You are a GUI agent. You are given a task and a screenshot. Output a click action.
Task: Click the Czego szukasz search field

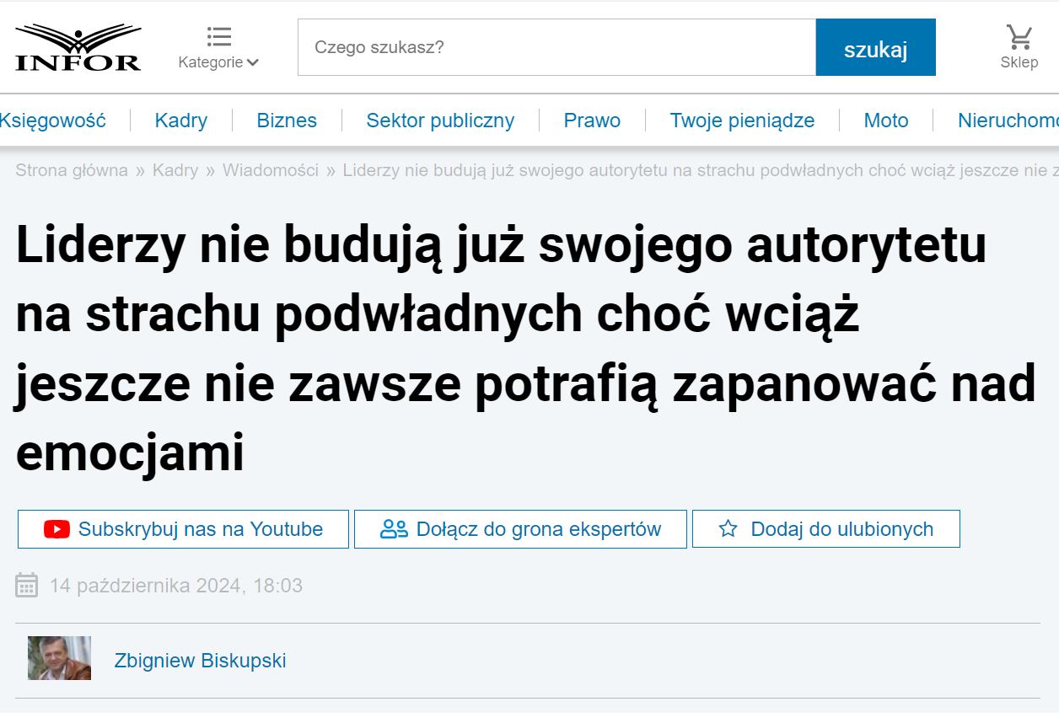[556, 47]
